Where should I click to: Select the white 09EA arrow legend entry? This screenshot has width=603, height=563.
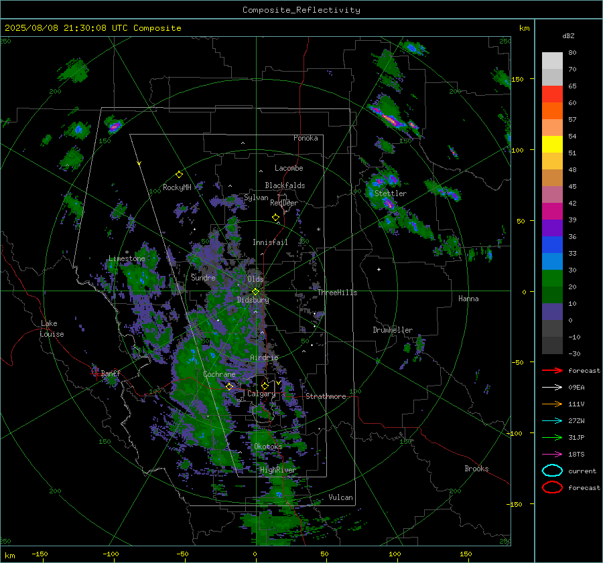coord(552,388)
